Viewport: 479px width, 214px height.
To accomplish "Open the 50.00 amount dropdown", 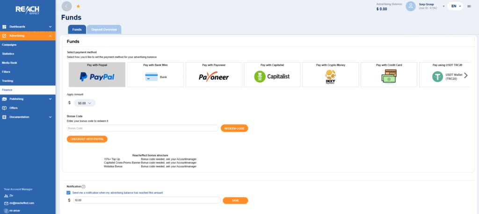I will 85,103.
